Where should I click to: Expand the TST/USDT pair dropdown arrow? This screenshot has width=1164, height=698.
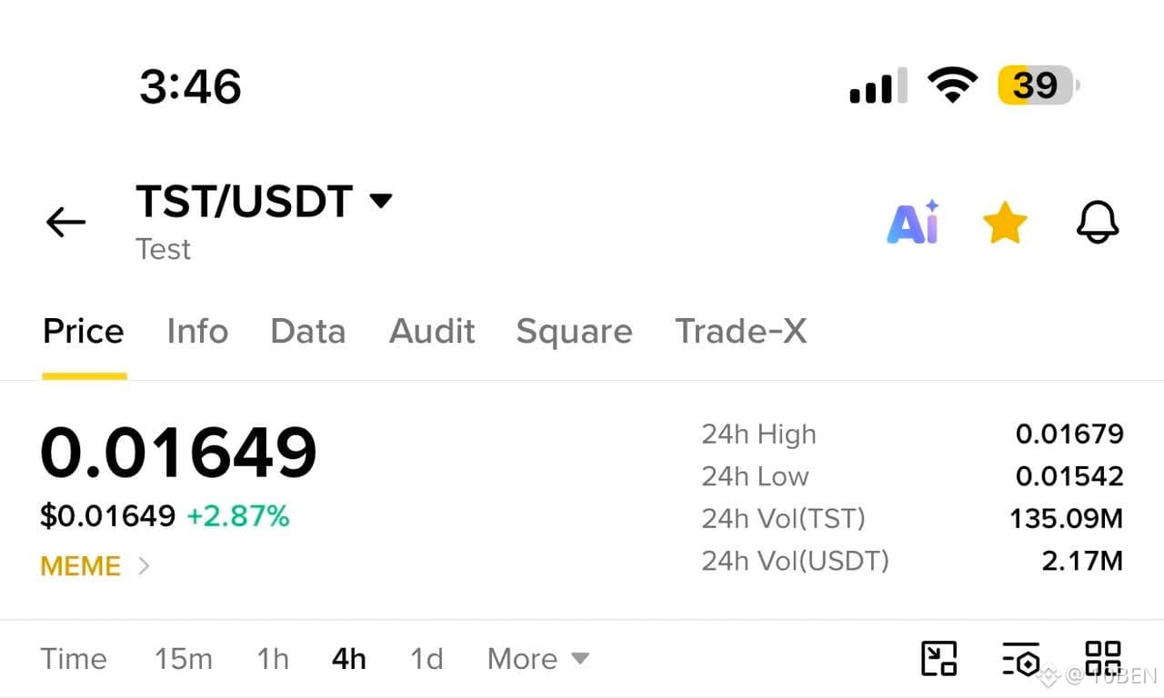(x=381, y=200)
